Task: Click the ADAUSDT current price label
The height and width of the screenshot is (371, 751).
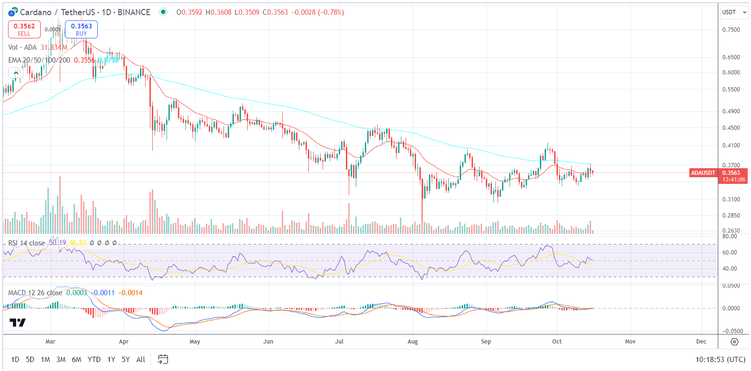Action: 703,173
